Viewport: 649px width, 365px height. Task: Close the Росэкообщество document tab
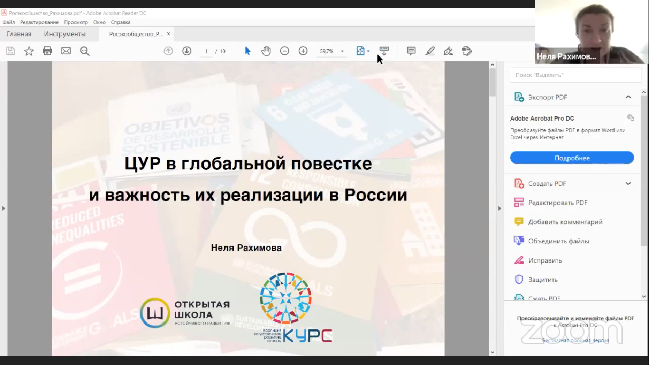tap(168, 34)
